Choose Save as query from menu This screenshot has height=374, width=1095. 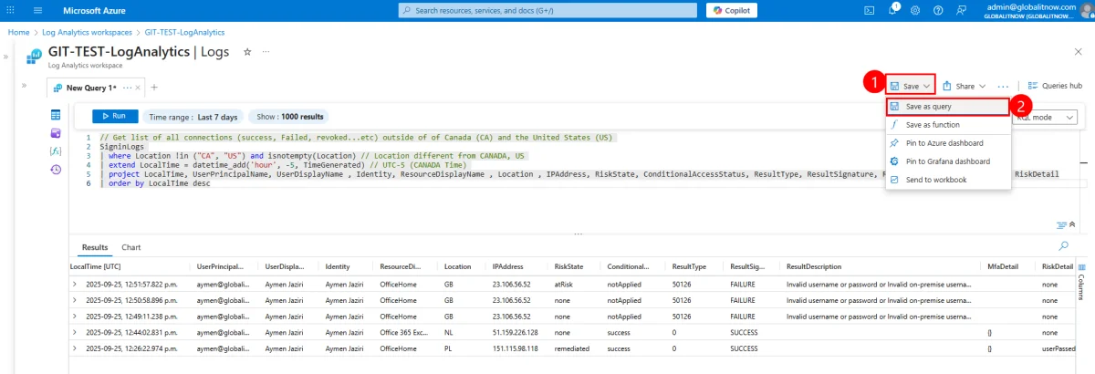click(x=928, y=107)
